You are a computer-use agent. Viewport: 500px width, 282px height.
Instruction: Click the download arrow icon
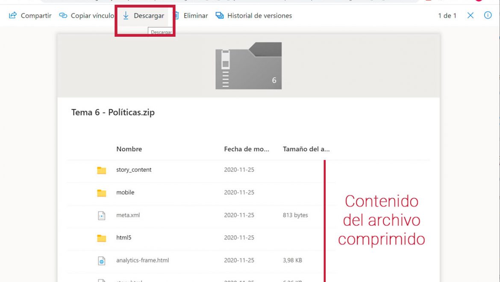[x=126, y=15]
